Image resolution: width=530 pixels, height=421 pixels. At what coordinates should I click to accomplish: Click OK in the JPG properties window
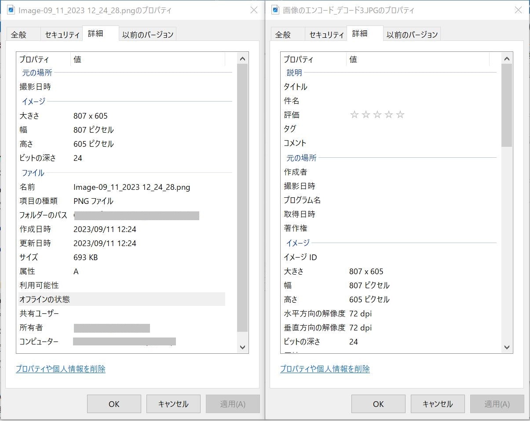(378, 404)
